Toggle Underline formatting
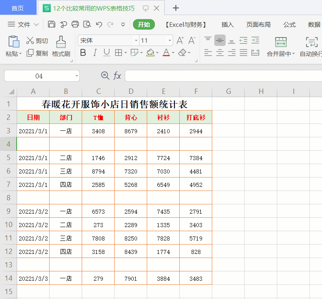 click(107, 53)
